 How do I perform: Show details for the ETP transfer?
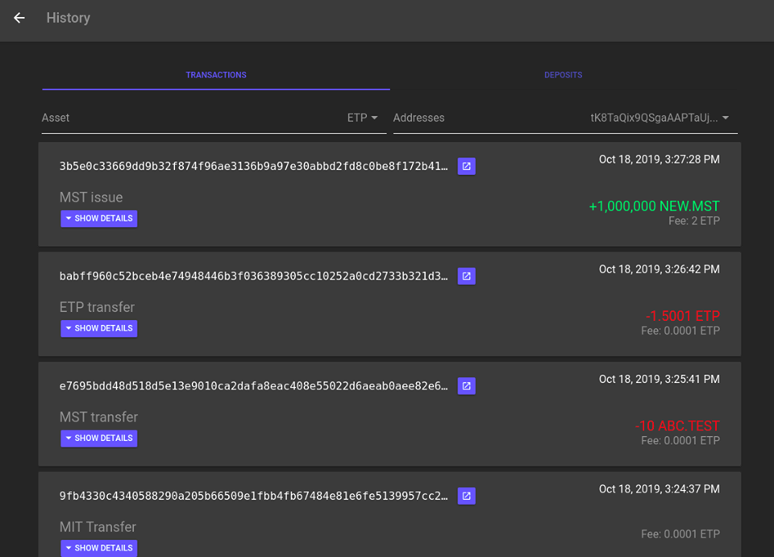coord(99,329)
